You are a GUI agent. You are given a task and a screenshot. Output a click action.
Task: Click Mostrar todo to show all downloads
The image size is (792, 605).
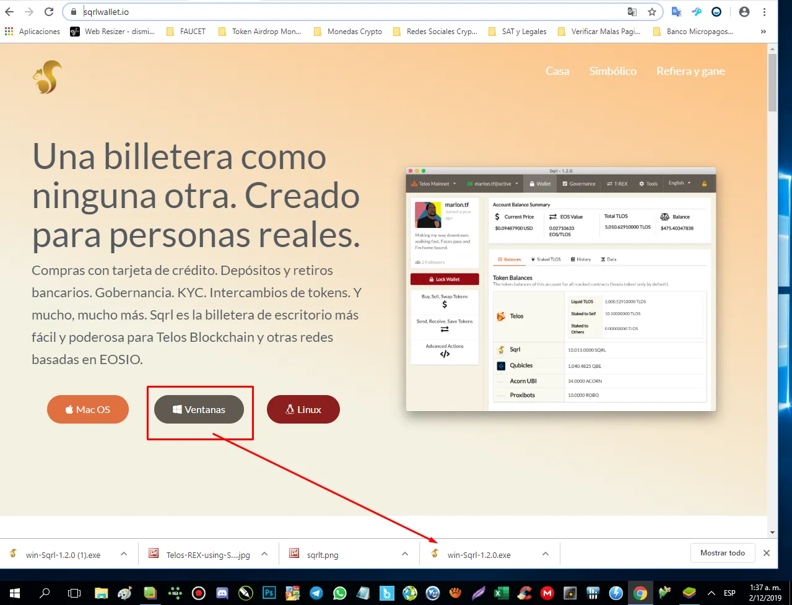coord(723,553)
